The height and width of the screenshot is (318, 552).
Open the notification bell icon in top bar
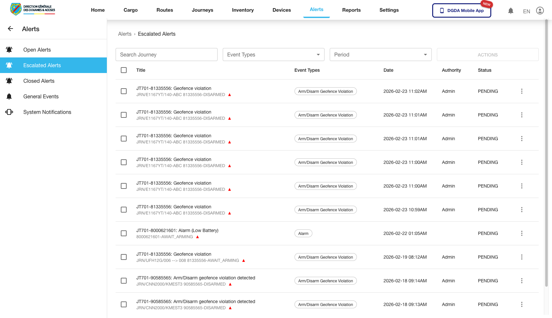tap(511, 11)
